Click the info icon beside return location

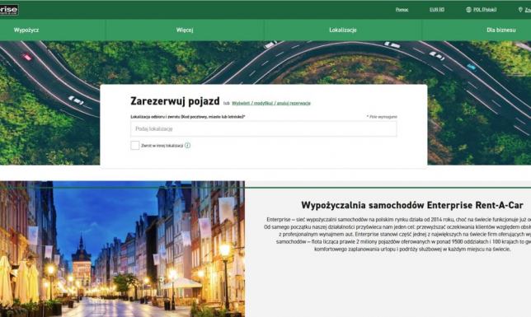click(x=188, y=145)
